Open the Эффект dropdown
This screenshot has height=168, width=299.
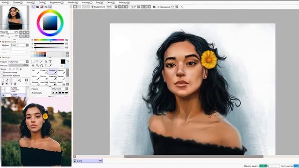20,45
